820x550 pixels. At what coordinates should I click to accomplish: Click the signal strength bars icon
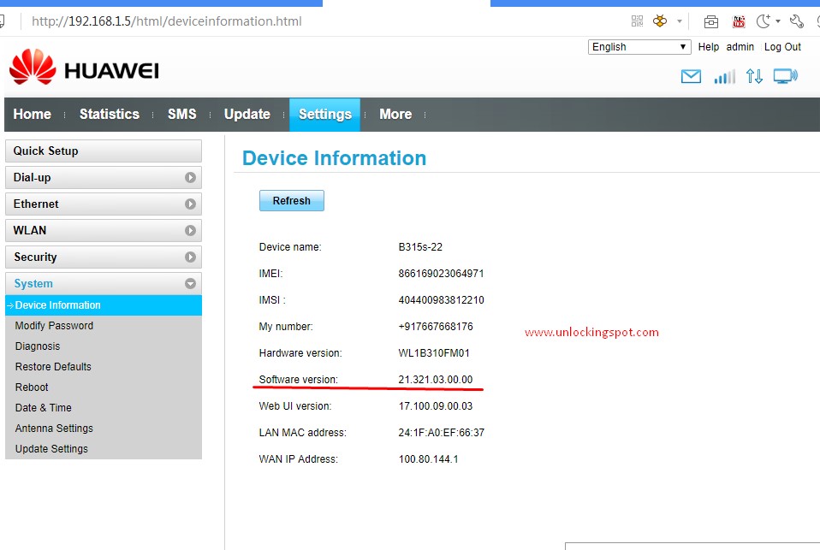click(723, 76)
